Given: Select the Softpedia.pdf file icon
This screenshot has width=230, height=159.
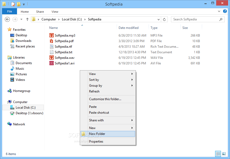Looking at the screenshot, I should 52,41.
